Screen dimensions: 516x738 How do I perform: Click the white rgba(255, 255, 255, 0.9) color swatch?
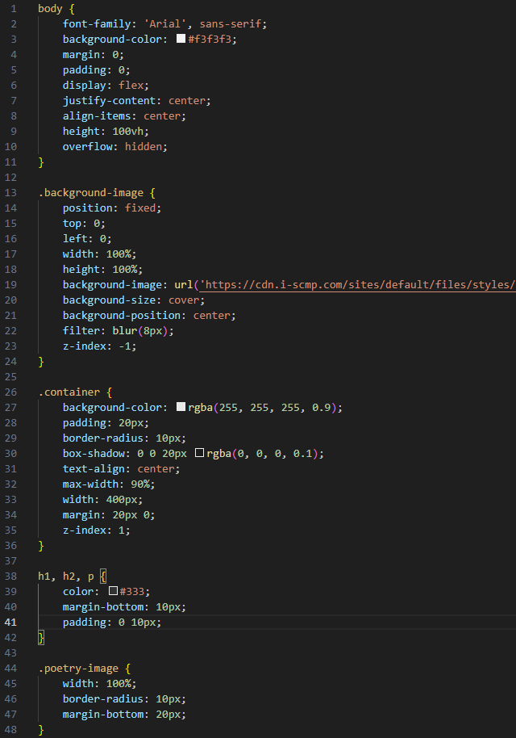click(181, 408)
